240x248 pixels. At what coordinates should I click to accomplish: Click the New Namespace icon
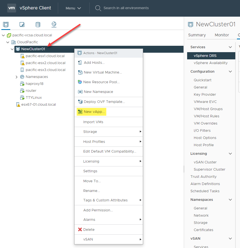pyautogui.click(x=80, y=92)
